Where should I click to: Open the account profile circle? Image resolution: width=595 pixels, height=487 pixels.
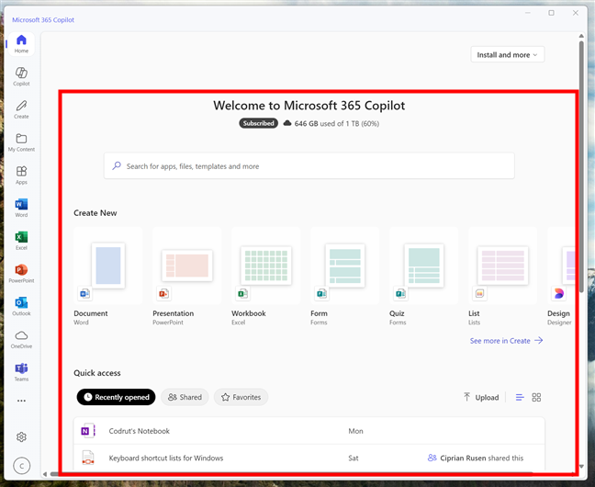click(22, 466)
